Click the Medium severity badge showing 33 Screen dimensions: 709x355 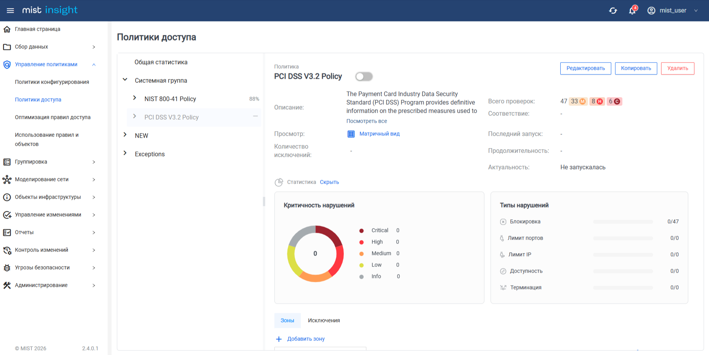[578, 101]
